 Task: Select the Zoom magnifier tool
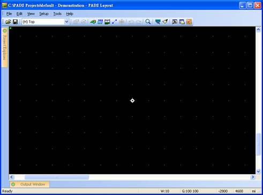coord(148,22)
